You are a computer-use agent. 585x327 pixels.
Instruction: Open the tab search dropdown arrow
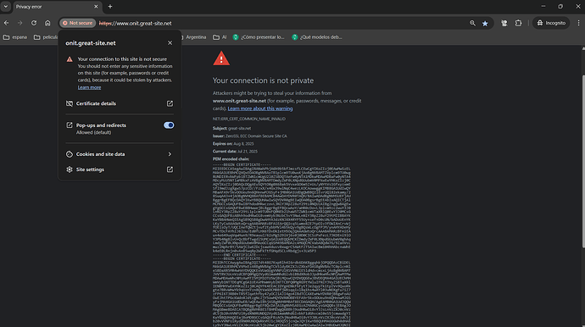click(6, 6)
